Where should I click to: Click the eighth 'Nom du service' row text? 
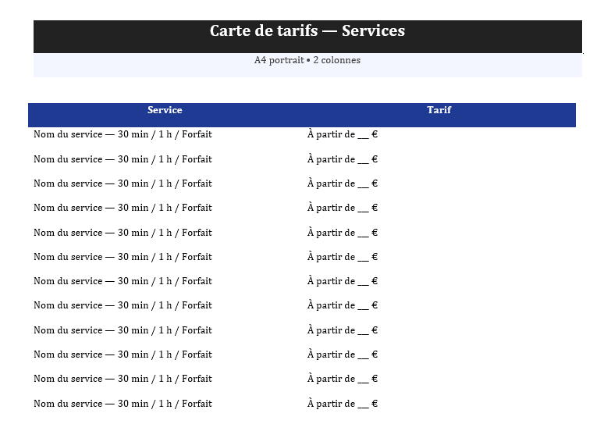pos(123,305)
